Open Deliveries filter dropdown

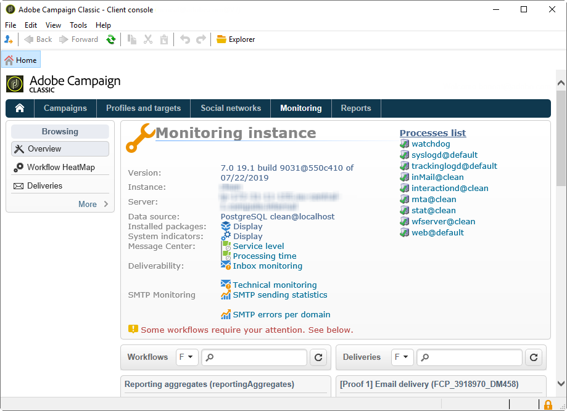pyautogui.click(x=402, y=357)
